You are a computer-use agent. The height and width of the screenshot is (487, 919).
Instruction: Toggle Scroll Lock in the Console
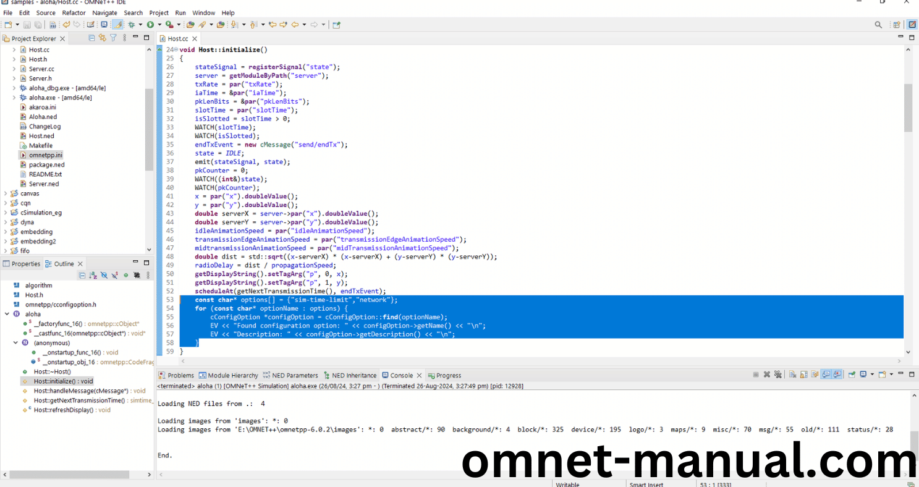pyautogui.click(x=804, y=375)
